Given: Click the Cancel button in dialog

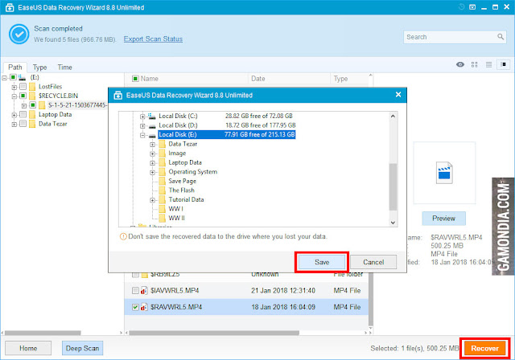Looking at the screenshot, I should coord(373,262).
